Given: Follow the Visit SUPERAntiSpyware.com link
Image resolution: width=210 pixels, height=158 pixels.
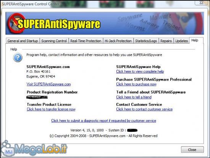Looking at the screenshot, I should (x=48, y=84).
